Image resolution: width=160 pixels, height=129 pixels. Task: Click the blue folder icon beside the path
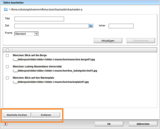tap(6, 9)
